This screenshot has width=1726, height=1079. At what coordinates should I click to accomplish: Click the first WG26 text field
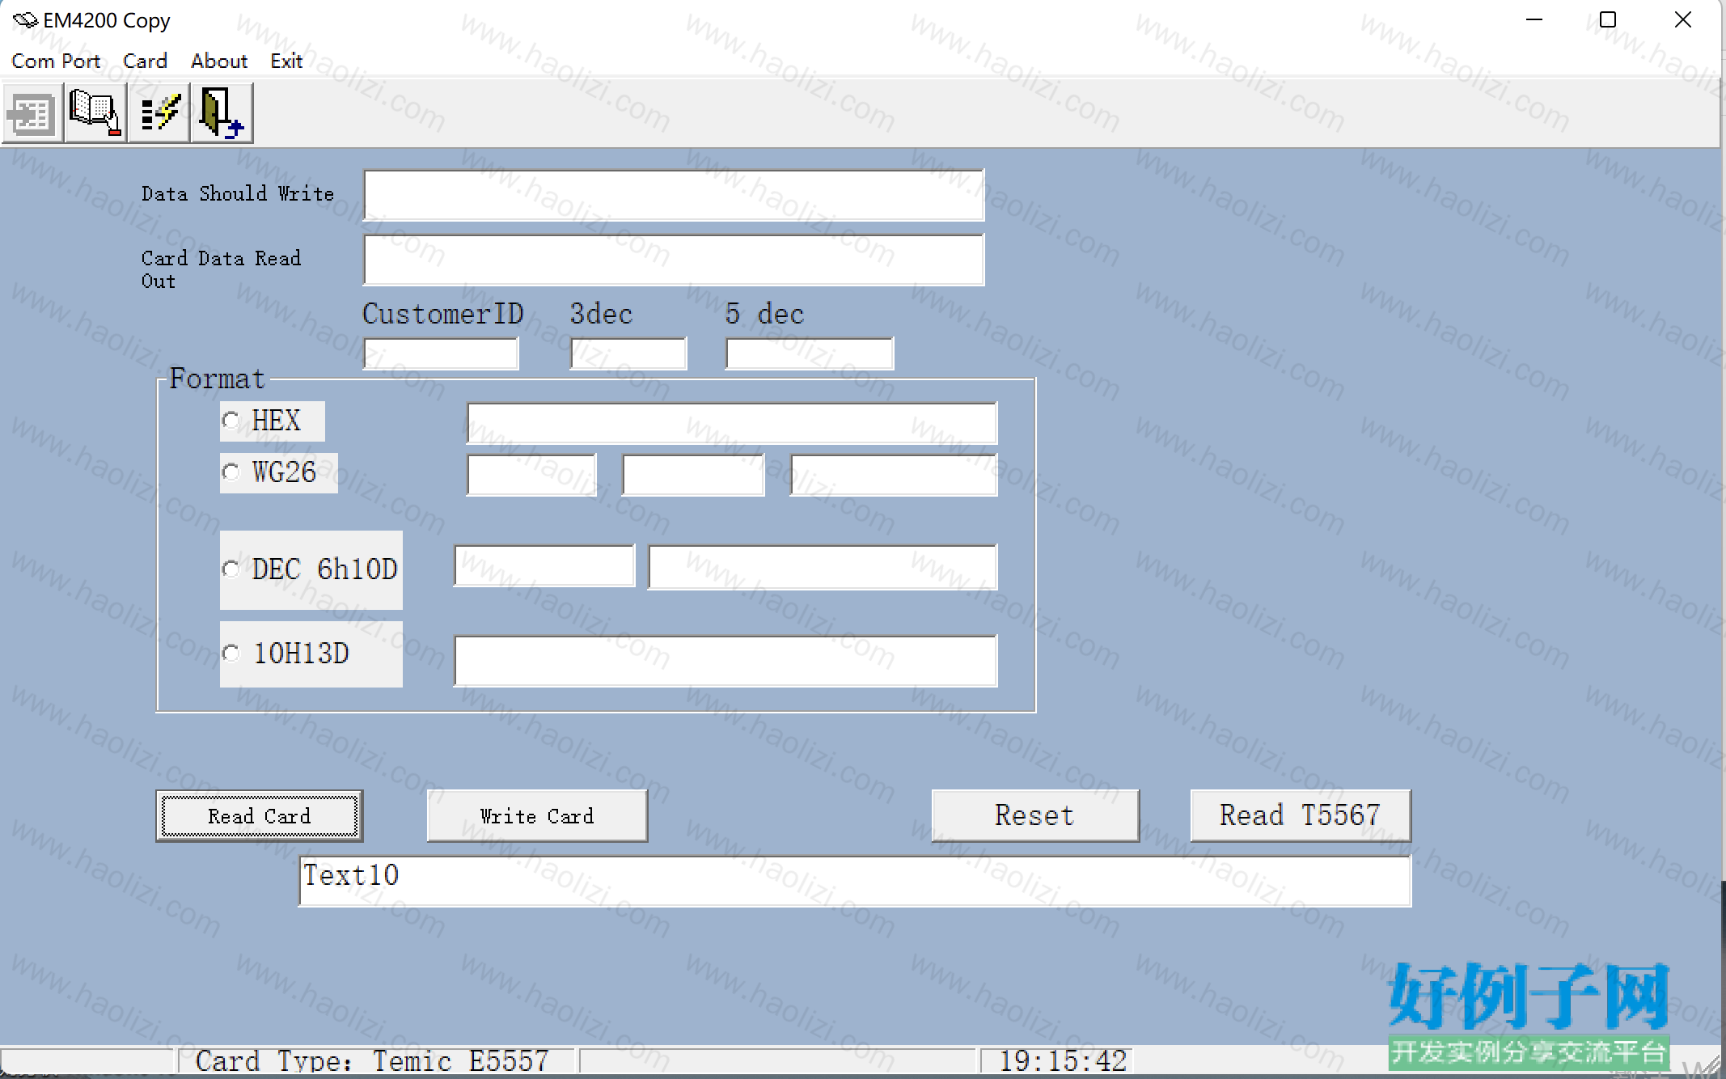[531, 475]
